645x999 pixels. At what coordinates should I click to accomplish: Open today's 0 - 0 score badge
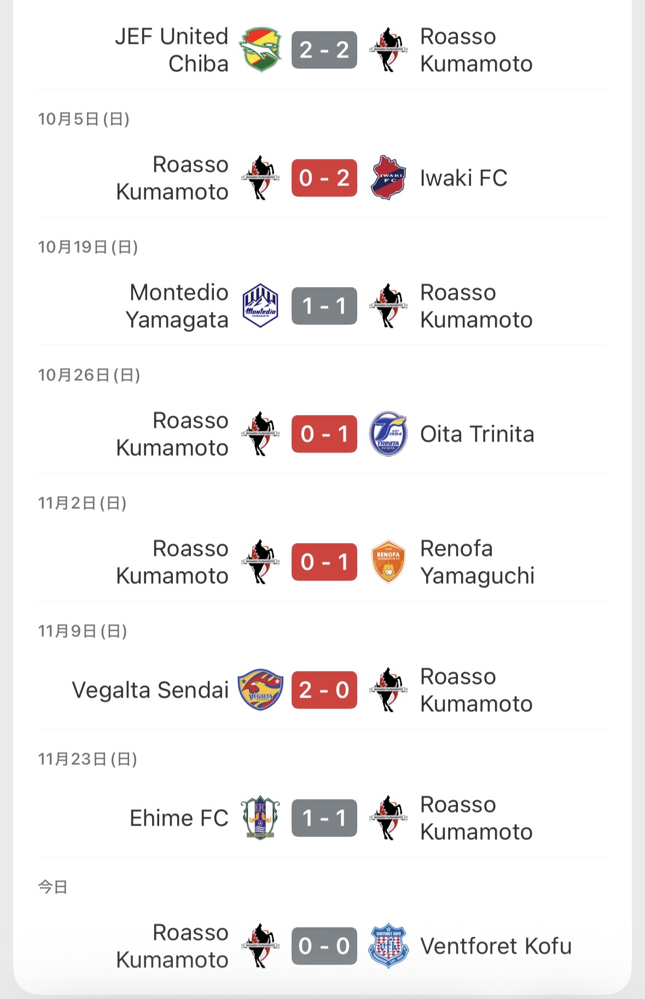point(324,946)
